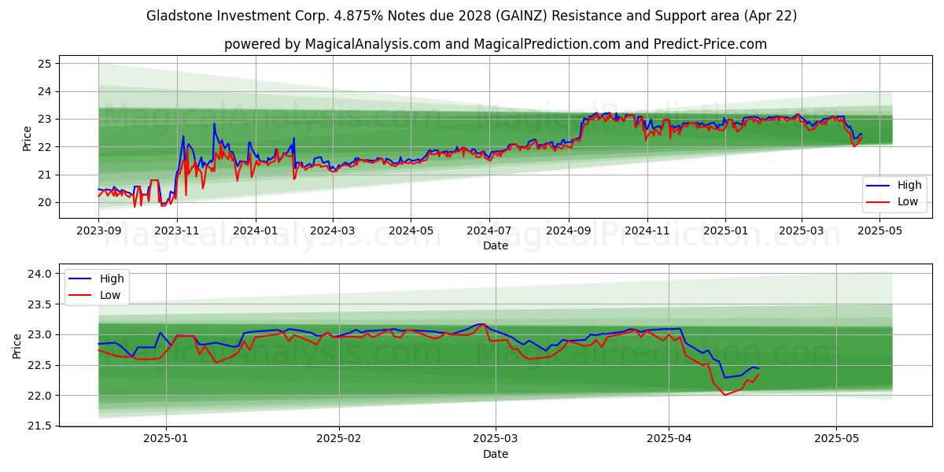Click the 'Date' axis label under bottom chart
The width and height of the screenshot is (944, 472).
coord(496,454)
